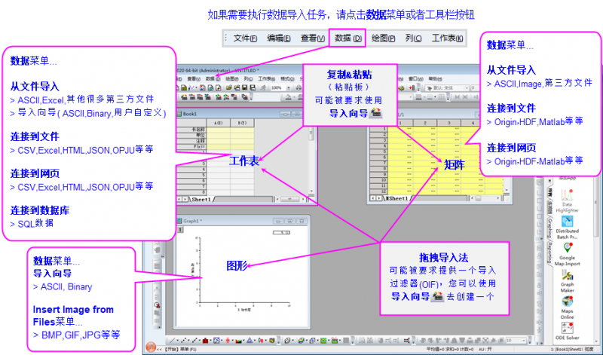Click Book1's horizontal scrollbar thumb

289,199
